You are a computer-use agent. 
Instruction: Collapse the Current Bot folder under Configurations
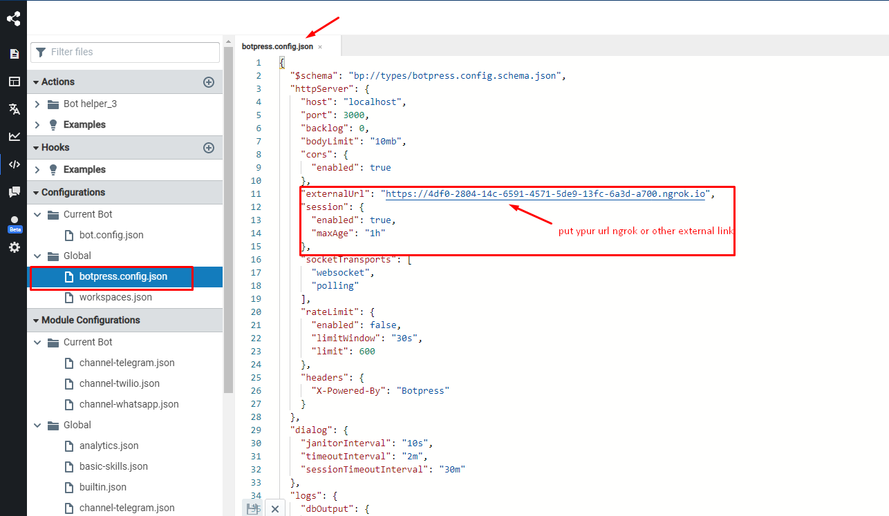(x=37, y=214)
